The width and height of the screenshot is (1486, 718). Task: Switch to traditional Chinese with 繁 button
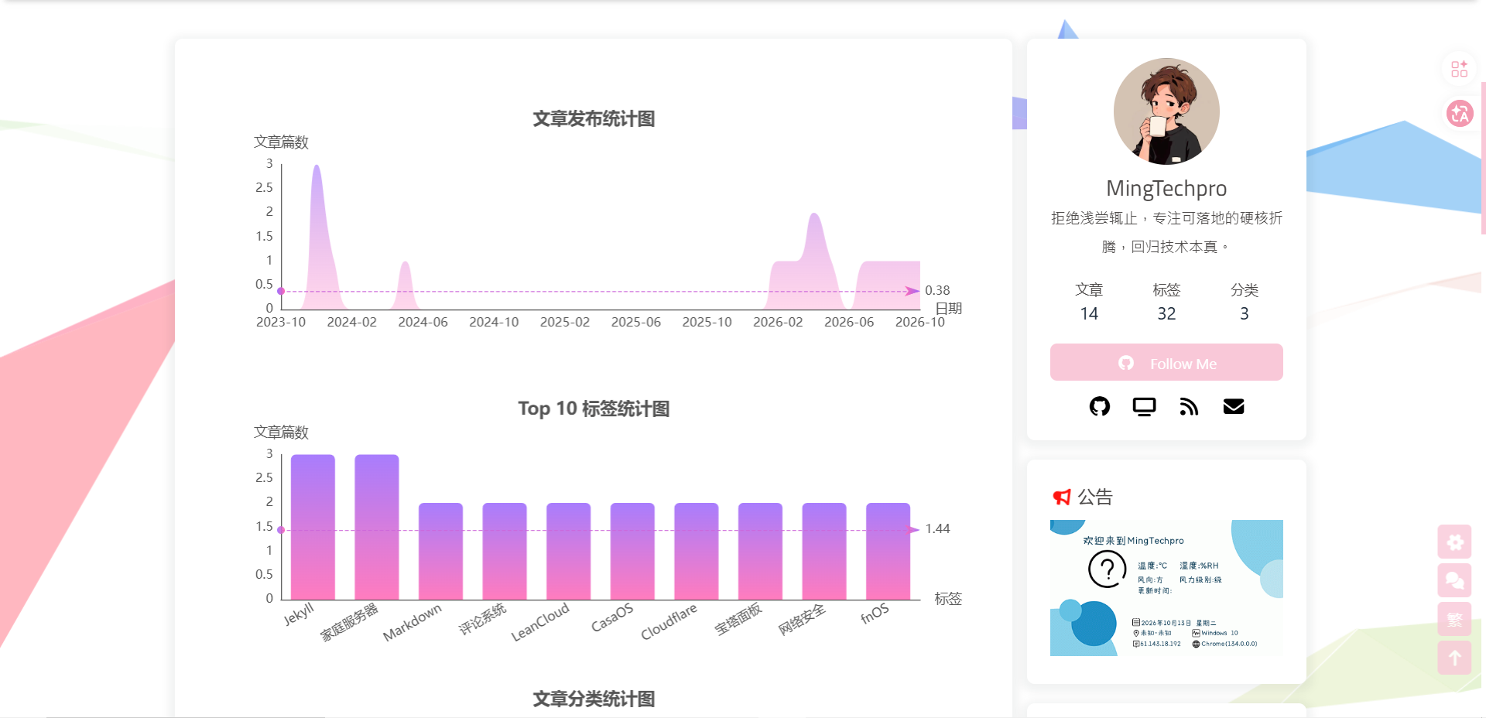(1455, 619)
